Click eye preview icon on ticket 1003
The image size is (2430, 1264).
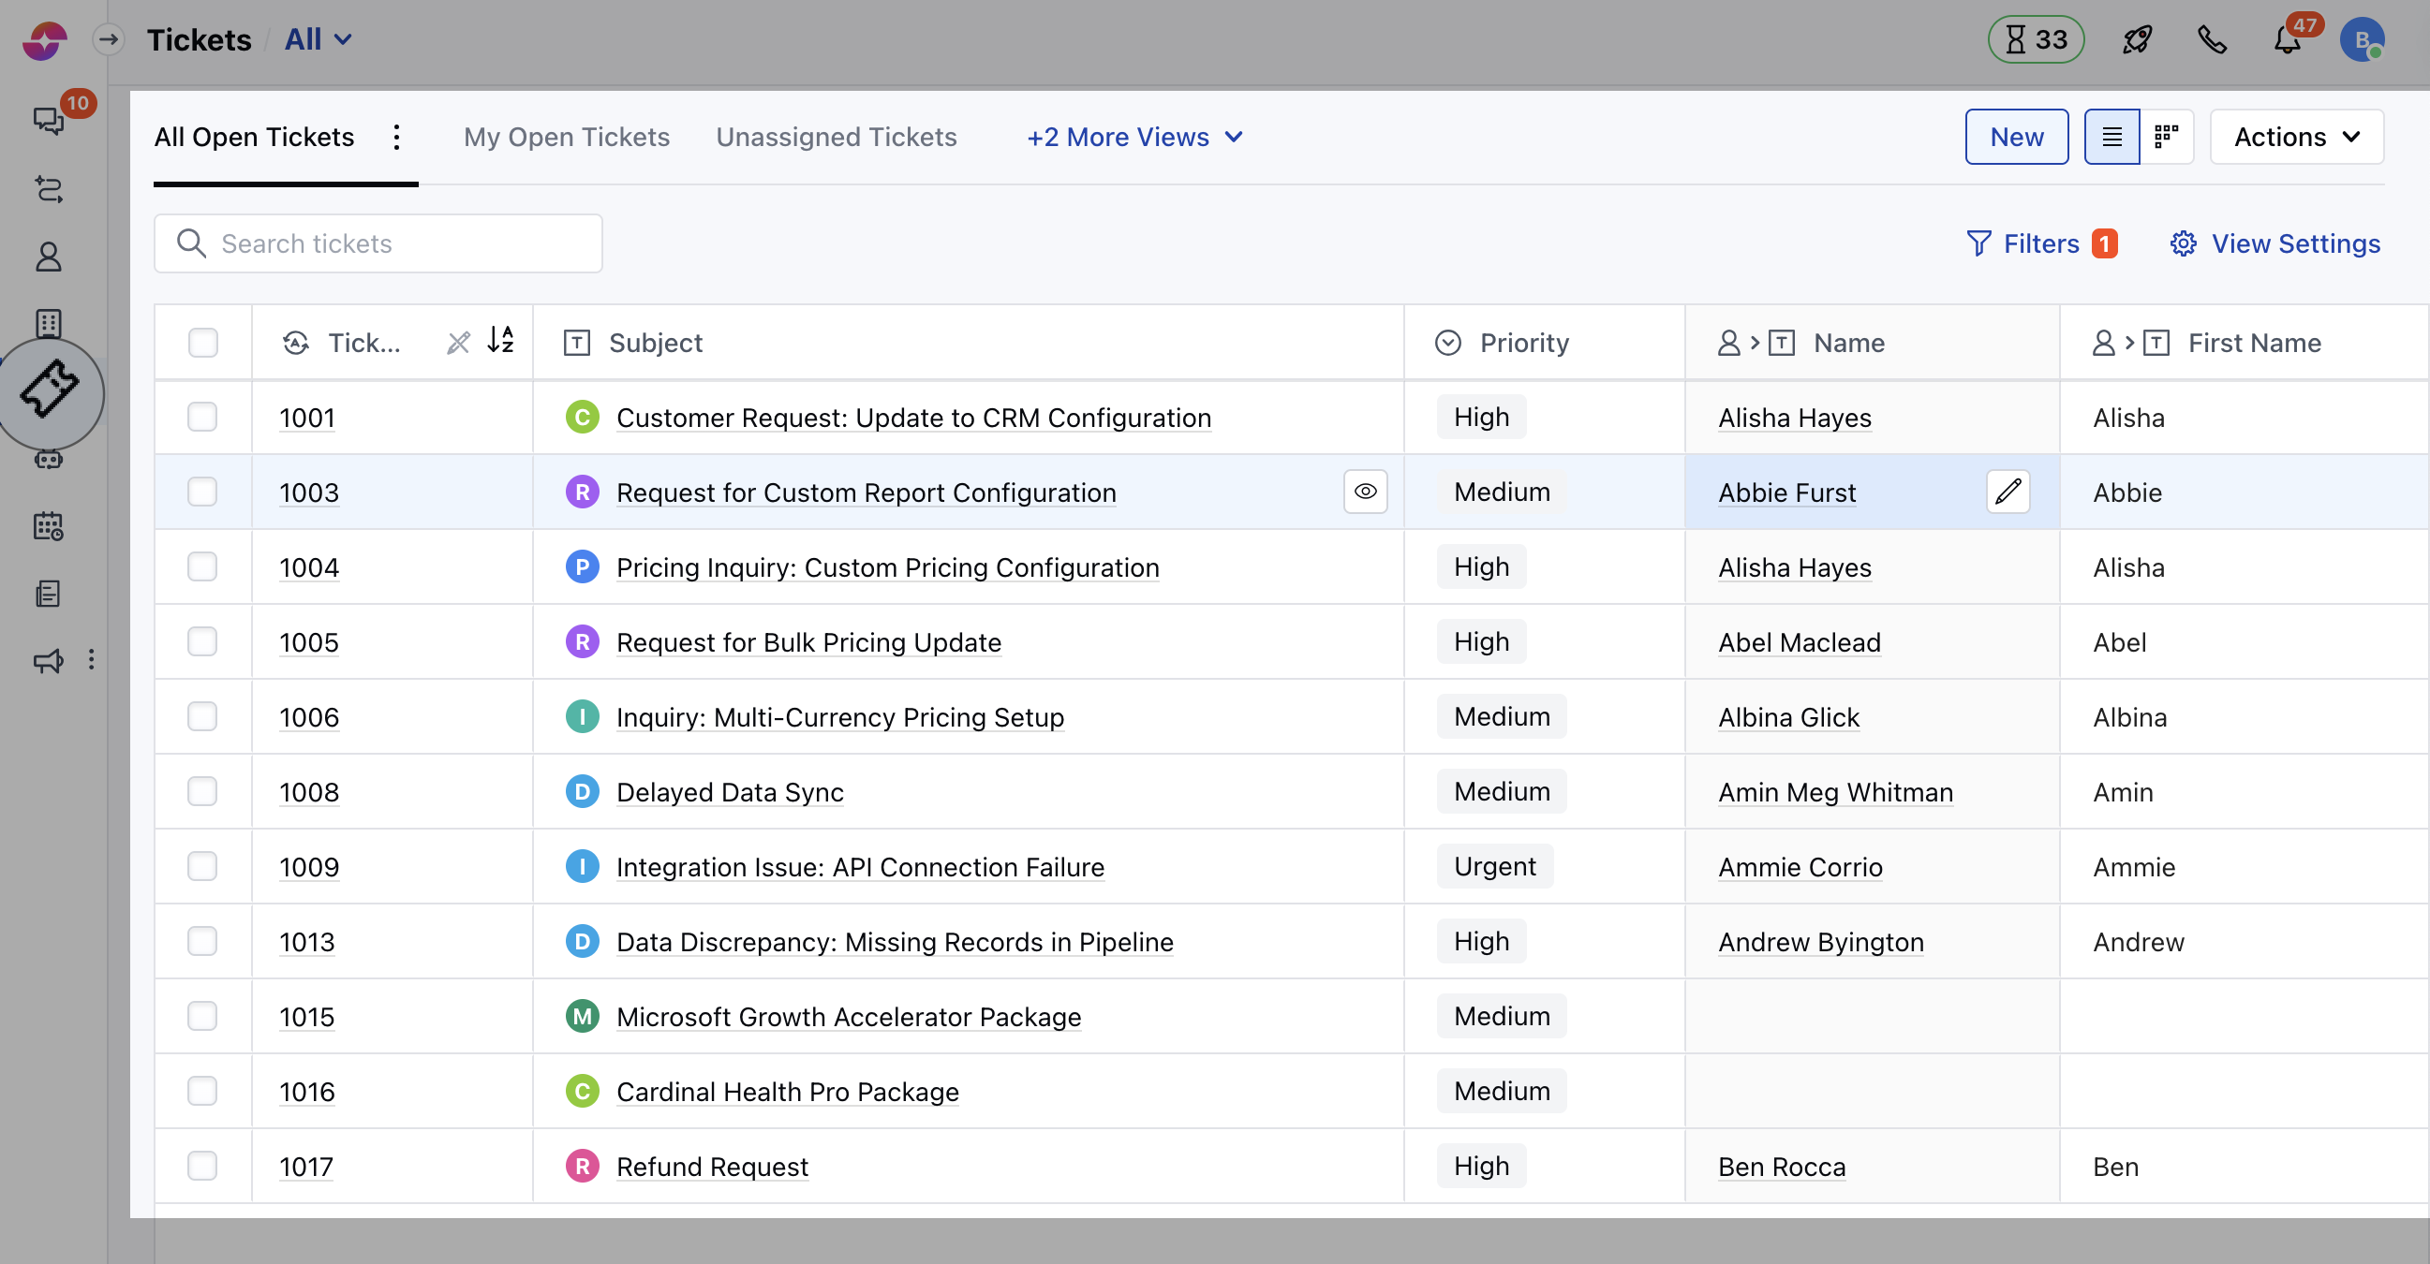tap(1364, 491)
